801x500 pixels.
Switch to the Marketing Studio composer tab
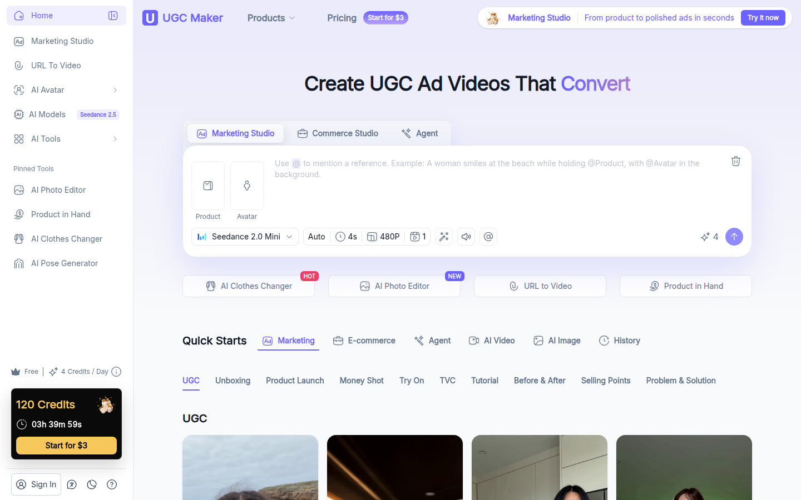tap(236, 133)
